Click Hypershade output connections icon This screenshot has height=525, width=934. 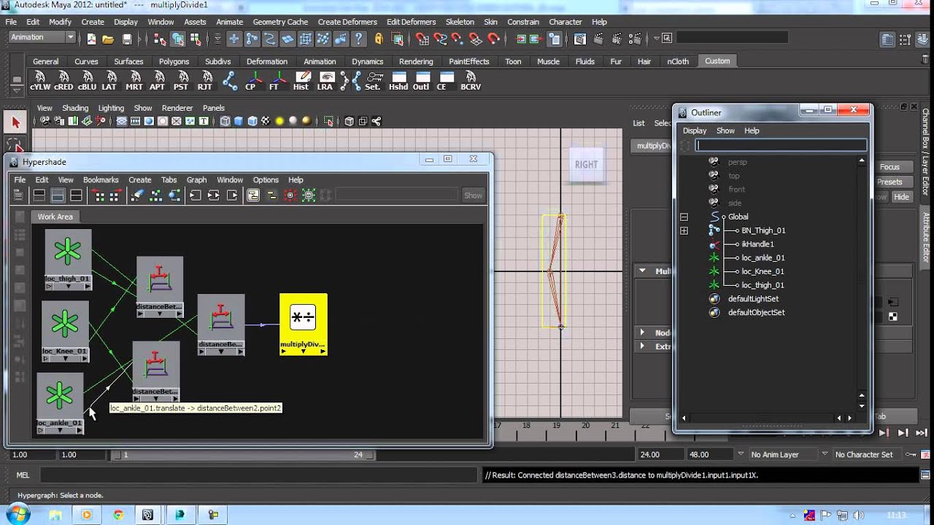click(x=232, y=195)
